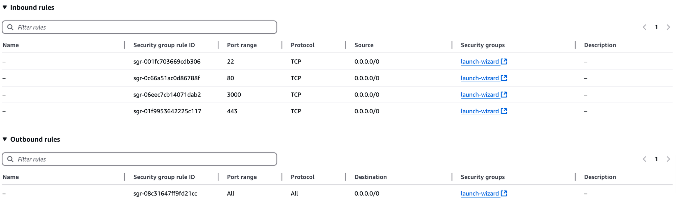This screenshot has width=676, height=204.
Task: Go to previous page of outbound rules
Action: [x=645, y=159]
